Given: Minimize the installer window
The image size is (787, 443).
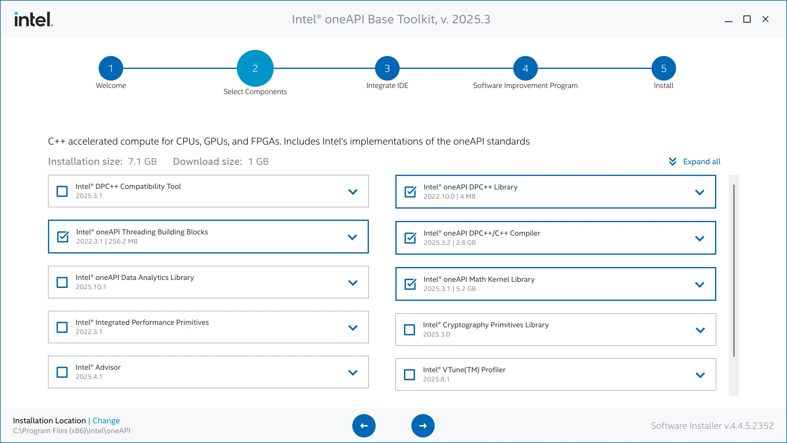Looking at the screenshot, I should click(x=729, y=19).
